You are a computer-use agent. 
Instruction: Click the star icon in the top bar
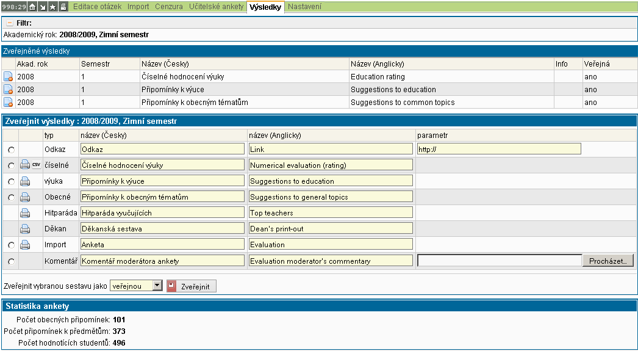tap(53, 7)
